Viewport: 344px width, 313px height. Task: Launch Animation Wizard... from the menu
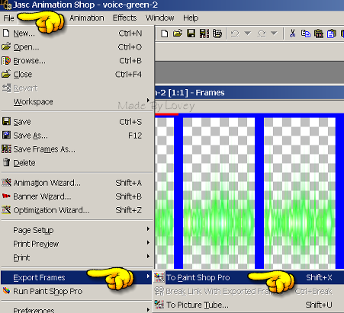coord(77,183)
